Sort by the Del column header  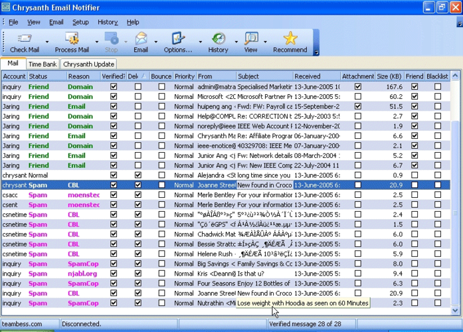(138, 76)
